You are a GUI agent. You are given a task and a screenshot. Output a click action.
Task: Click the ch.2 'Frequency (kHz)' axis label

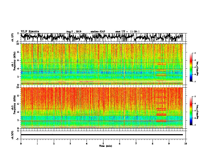pos(15,105)
